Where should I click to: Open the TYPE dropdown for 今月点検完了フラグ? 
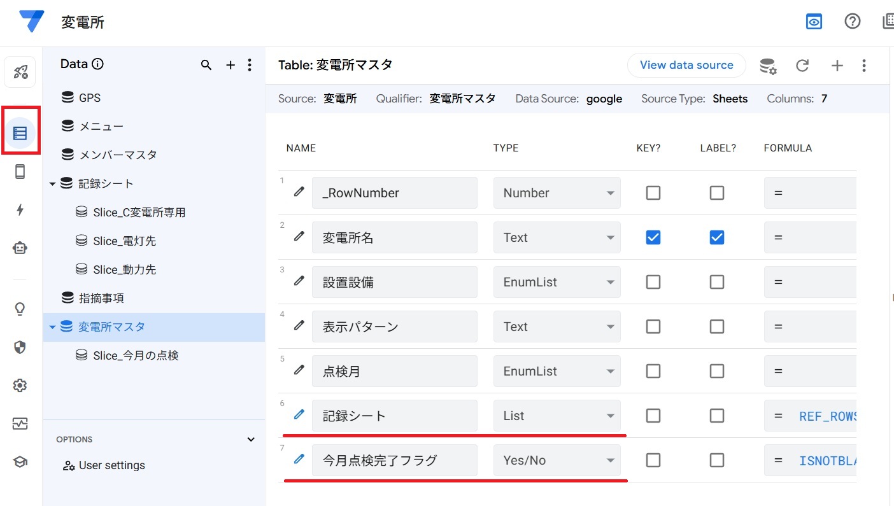point(557,460)
